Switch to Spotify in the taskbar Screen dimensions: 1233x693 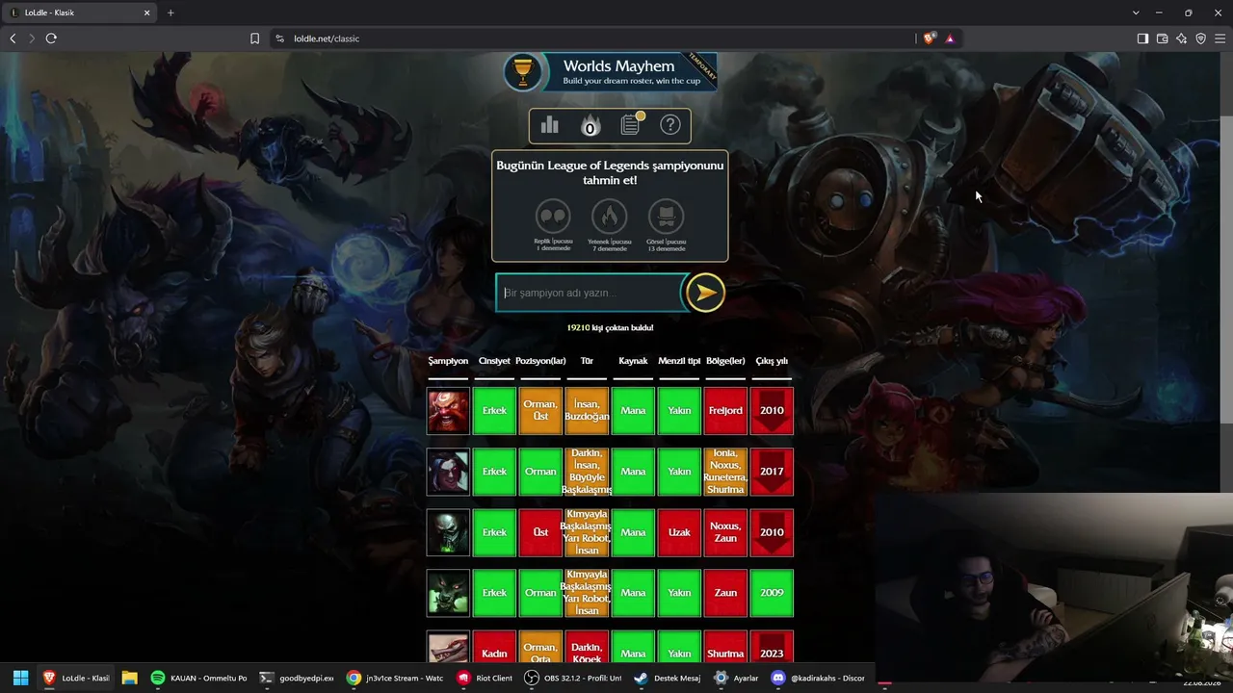pyautogui.click(x=200, y=678)
